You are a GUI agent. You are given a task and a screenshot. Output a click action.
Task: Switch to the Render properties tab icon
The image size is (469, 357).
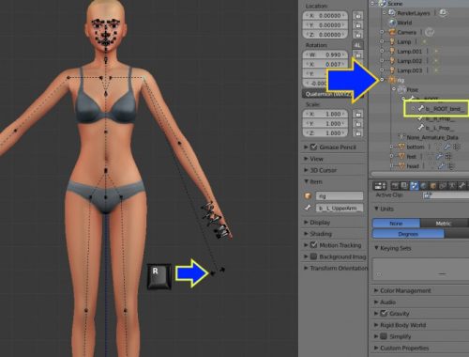tap(395, 186)
